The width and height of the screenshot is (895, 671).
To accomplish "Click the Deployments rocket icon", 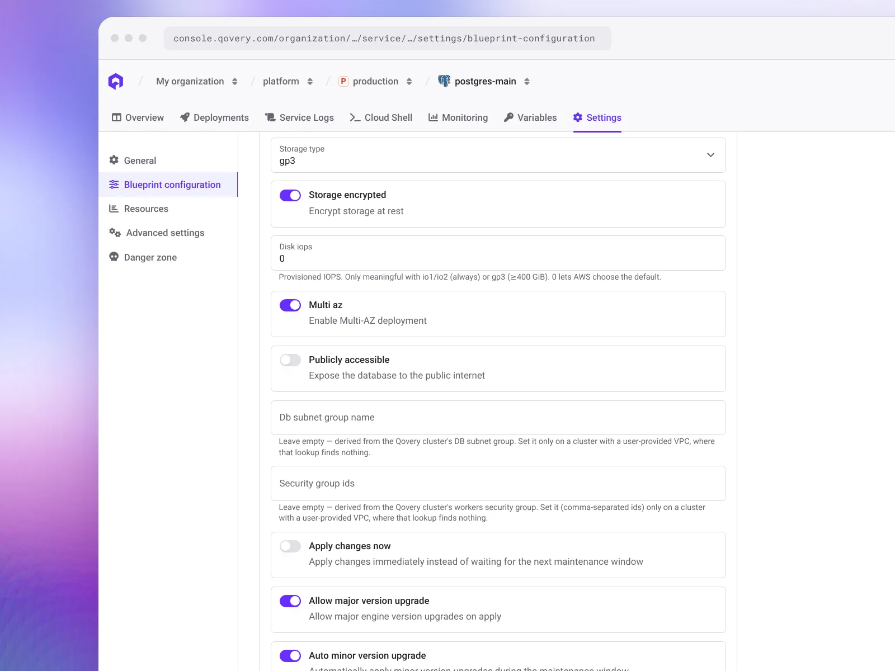I will pyautogui.click(x=185, y=117).
